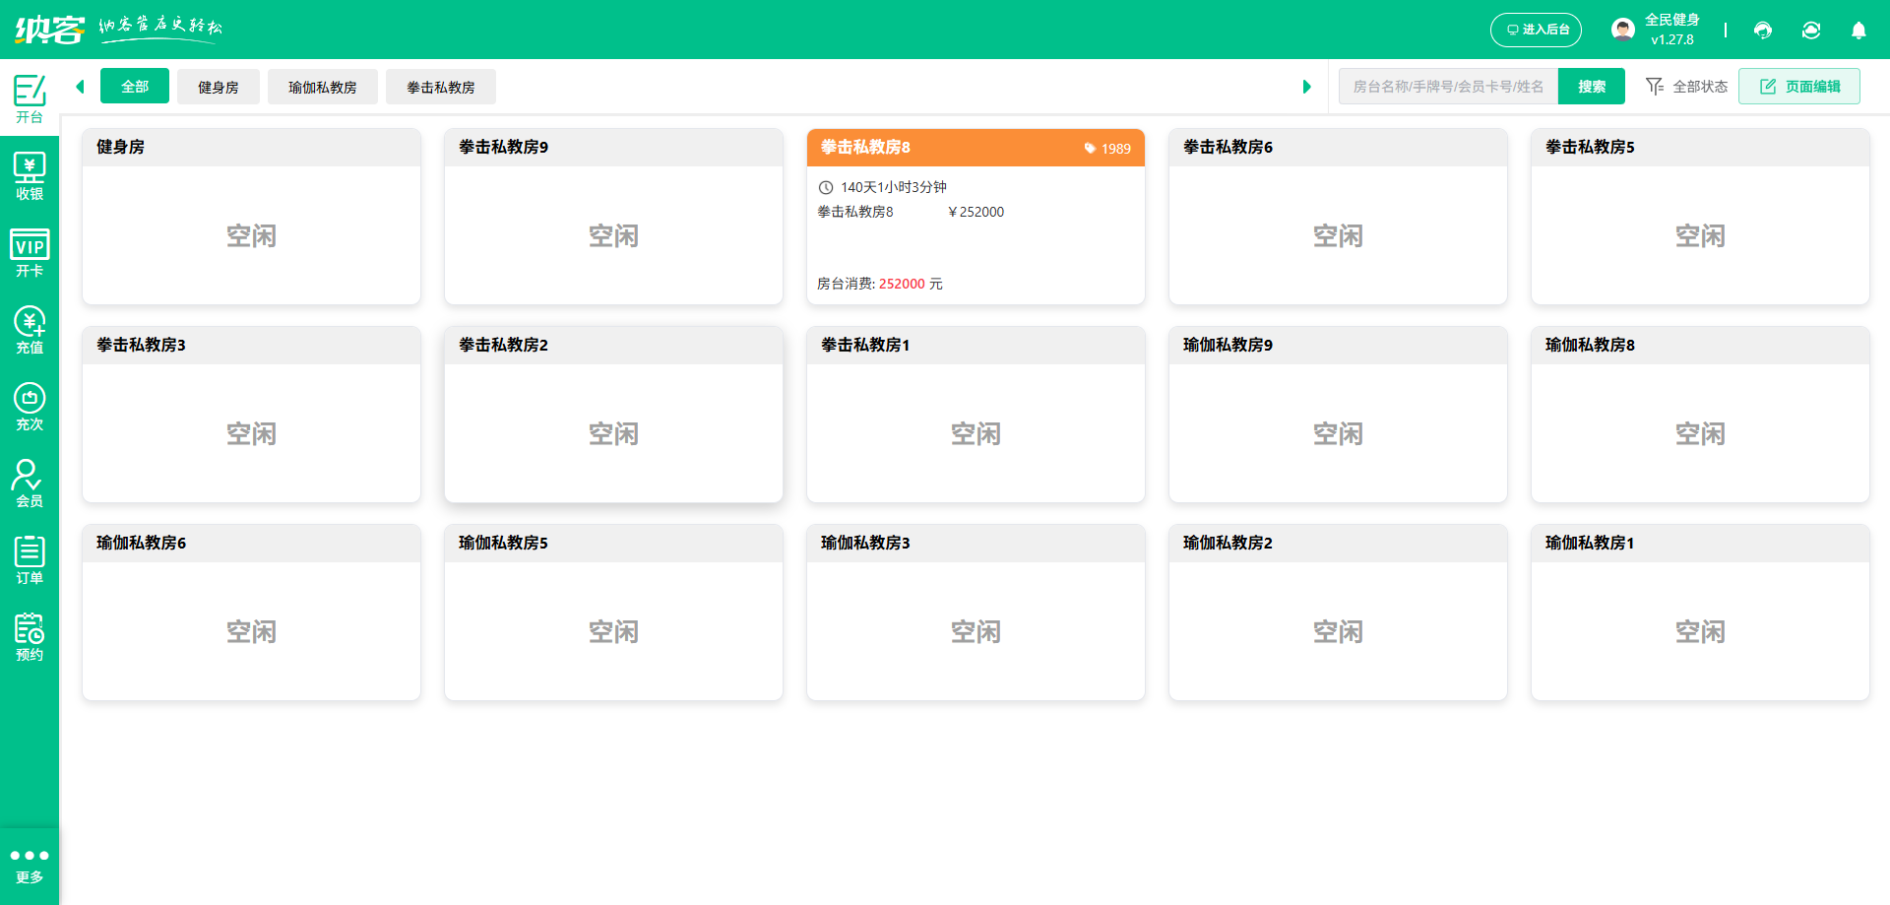Open the 订单 orders icon

[30, 560]
